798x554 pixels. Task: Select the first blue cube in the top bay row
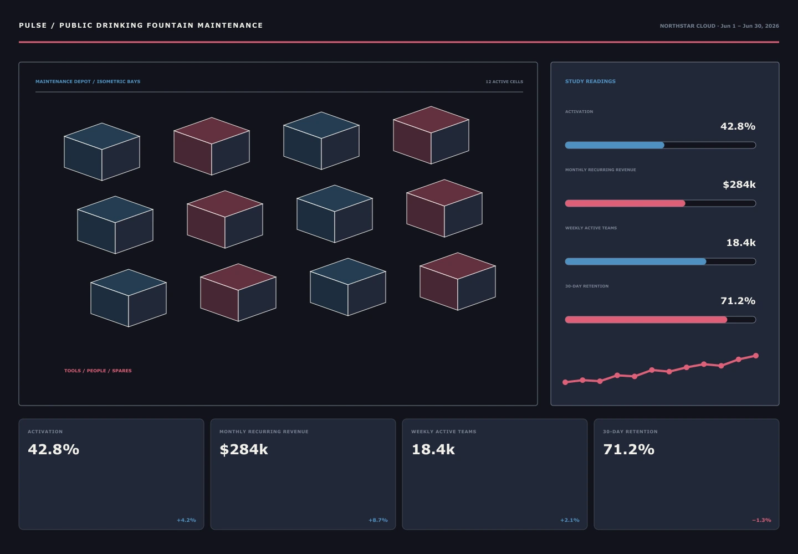pyautogui.click(x=102, y=152)
